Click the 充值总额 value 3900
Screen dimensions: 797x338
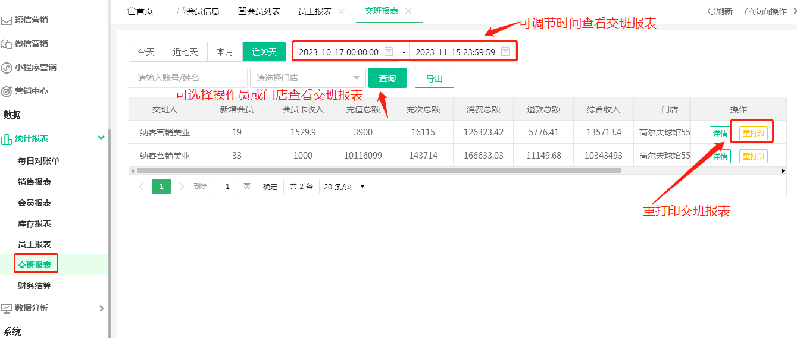click(x=363, y=132)
